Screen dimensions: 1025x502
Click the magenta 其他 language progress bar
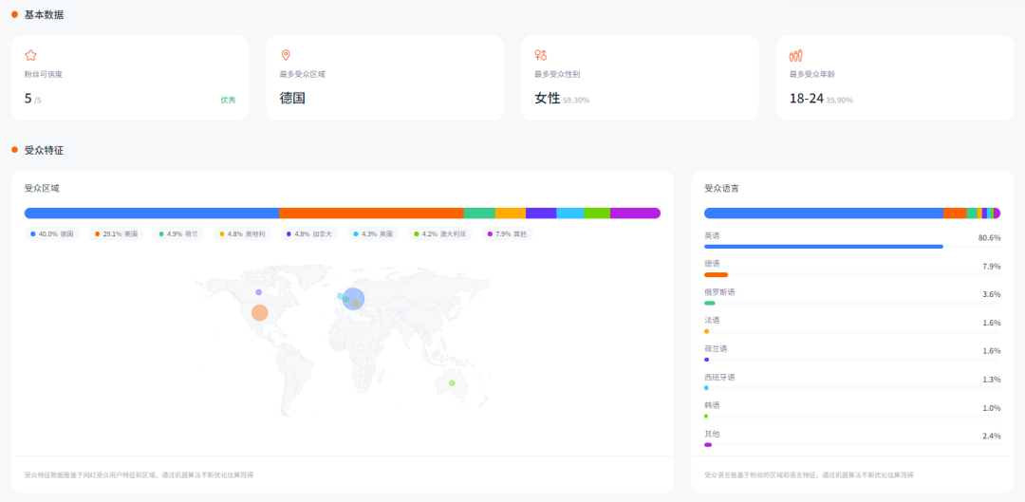coord(708,444)
